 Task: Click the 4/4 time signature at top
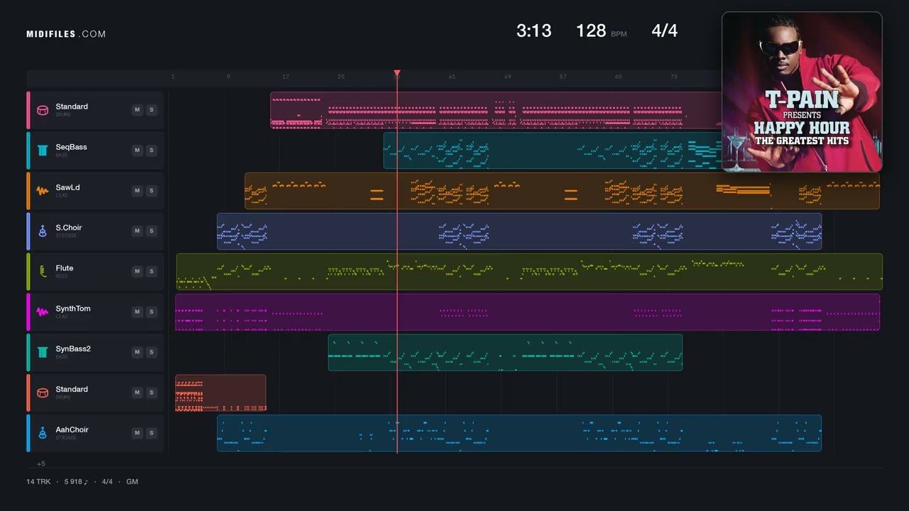coord(665,31)
